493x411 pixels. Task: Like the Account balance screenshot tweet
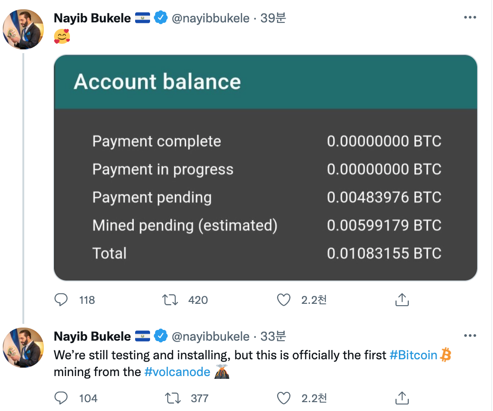point(284,300)
